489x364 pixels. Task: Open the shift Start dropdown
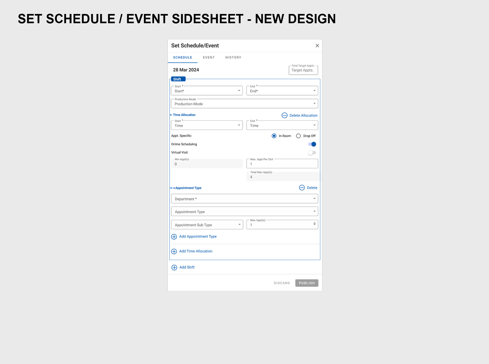pos(207,91)
